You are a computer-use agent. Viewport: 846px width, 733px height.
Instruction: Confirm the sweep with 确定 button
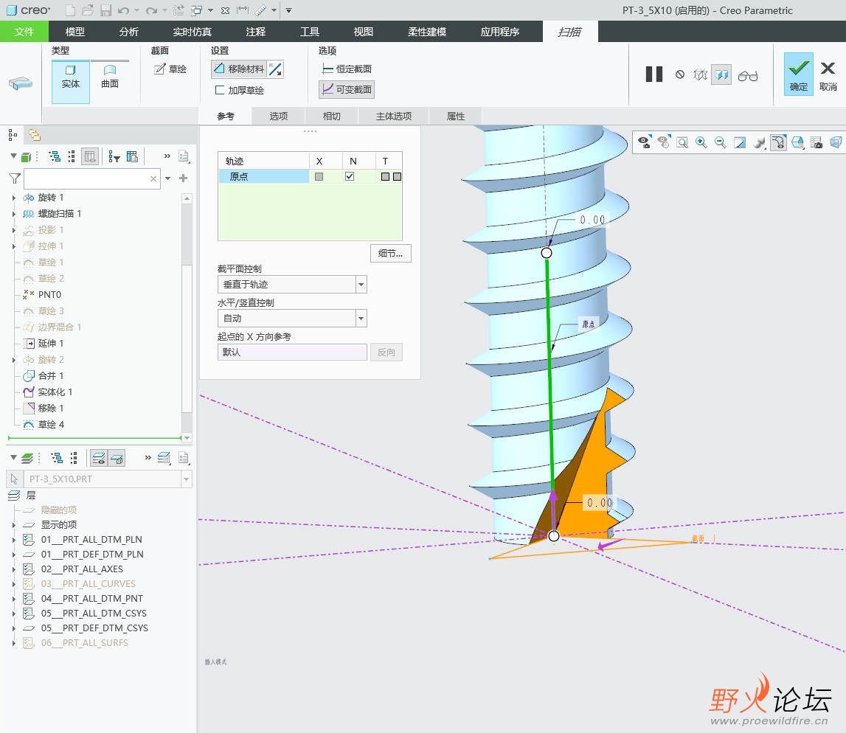point(798,74)
